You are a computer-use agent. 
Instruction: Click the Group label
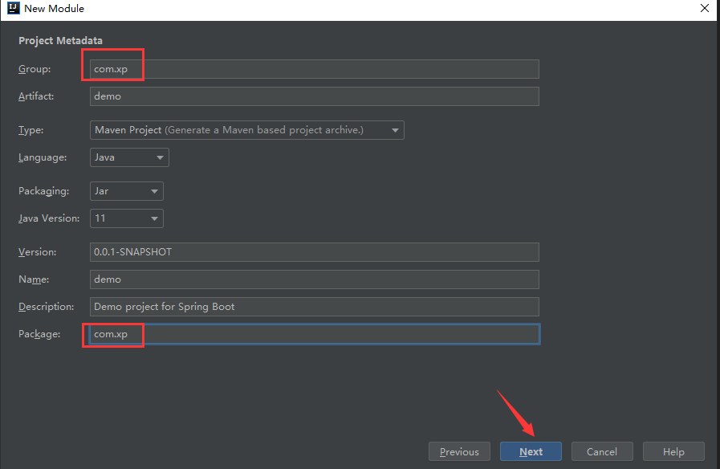35,69
